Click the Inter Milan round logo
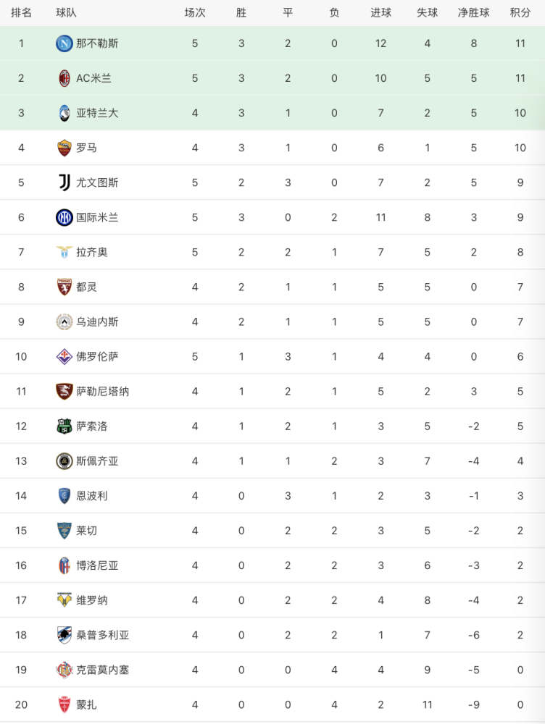Image resolution: width=545 pixels, height=724 pixels. 65,217
